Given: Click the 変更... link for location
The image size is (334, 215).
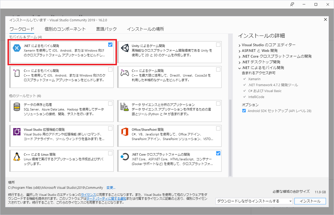Looking at the screenshot, I should pyautogui.click(x=111, y=188).
